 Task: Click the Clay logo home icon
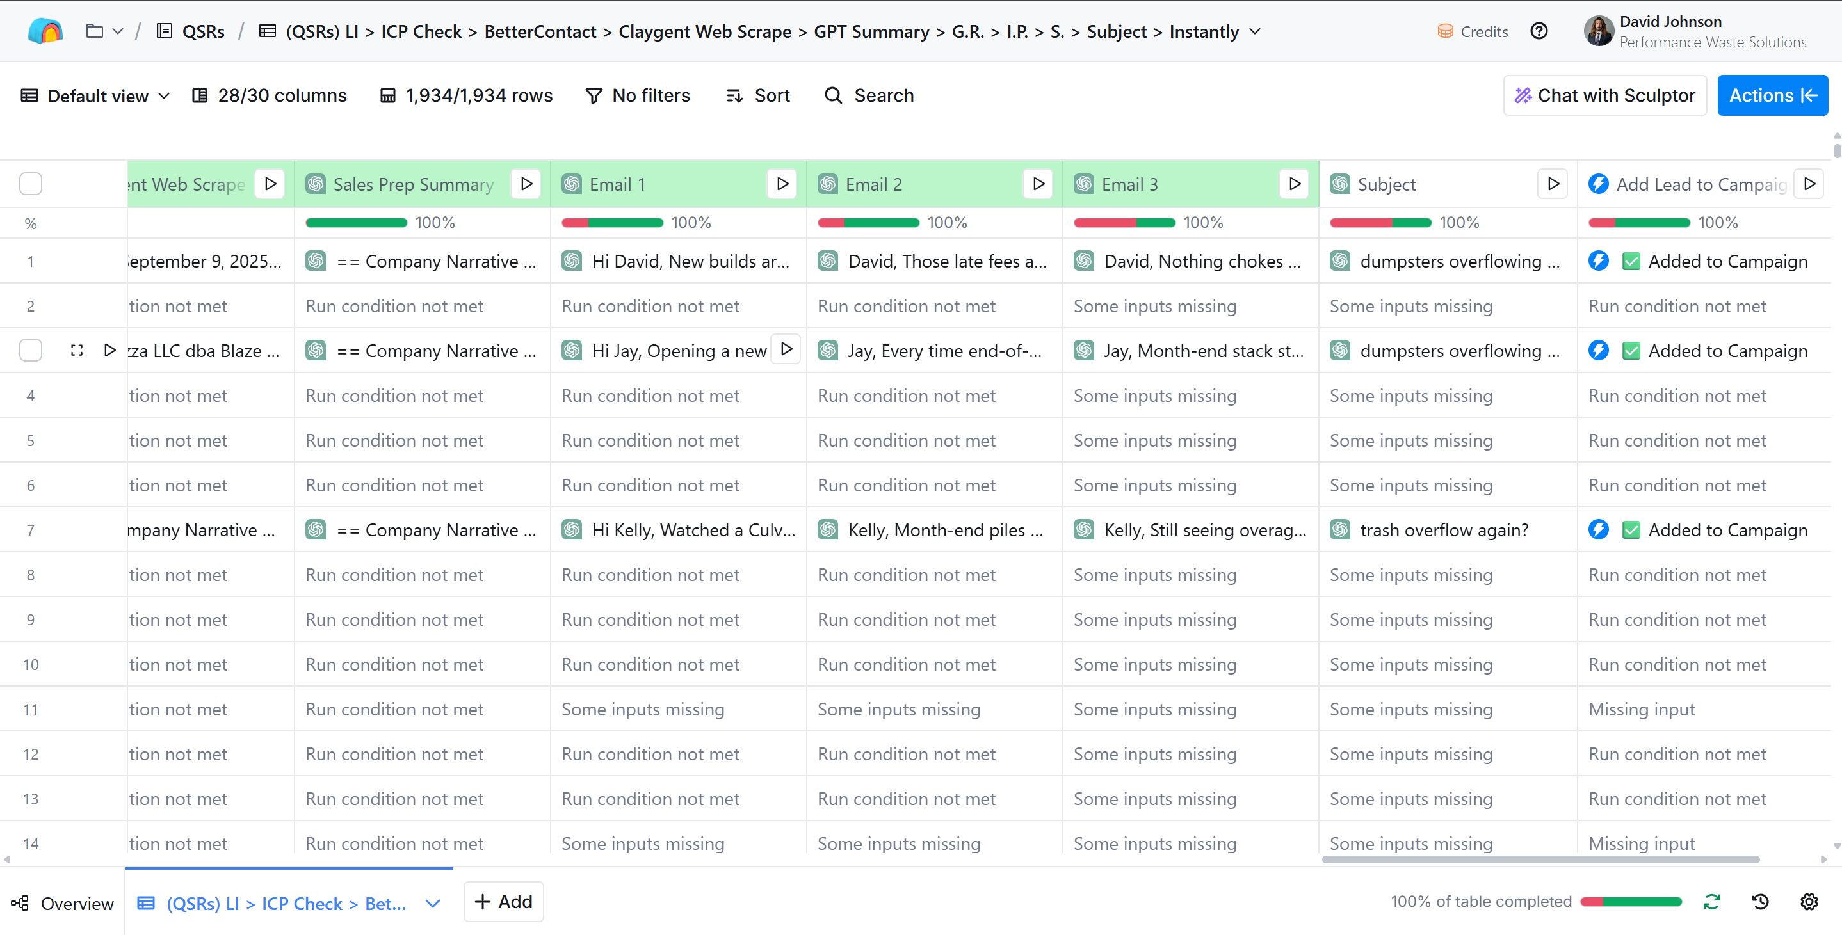(45, 31)
